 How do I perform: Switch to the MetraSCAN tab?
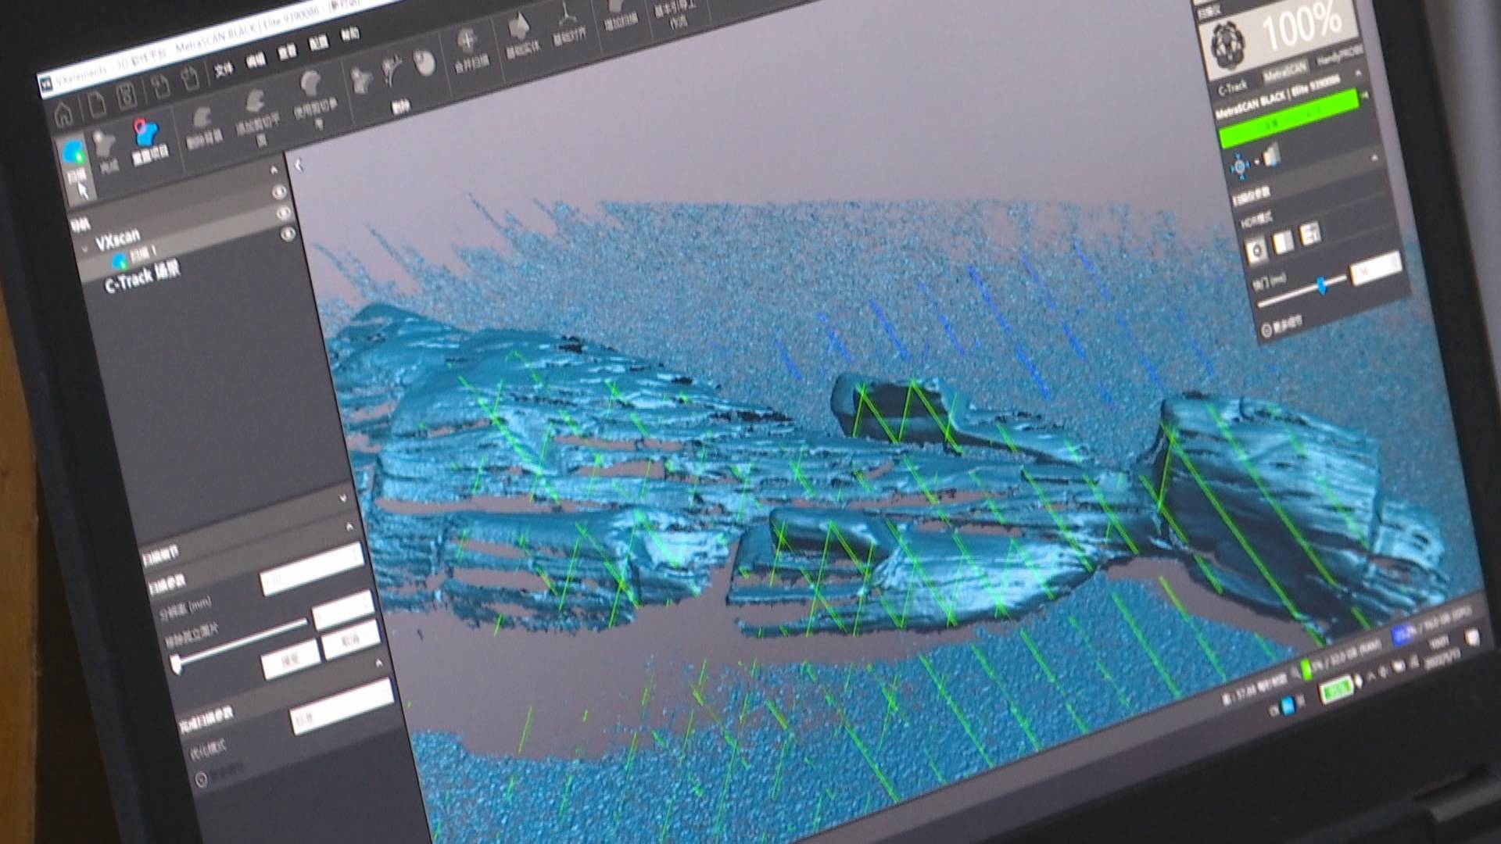[1284, 73]
